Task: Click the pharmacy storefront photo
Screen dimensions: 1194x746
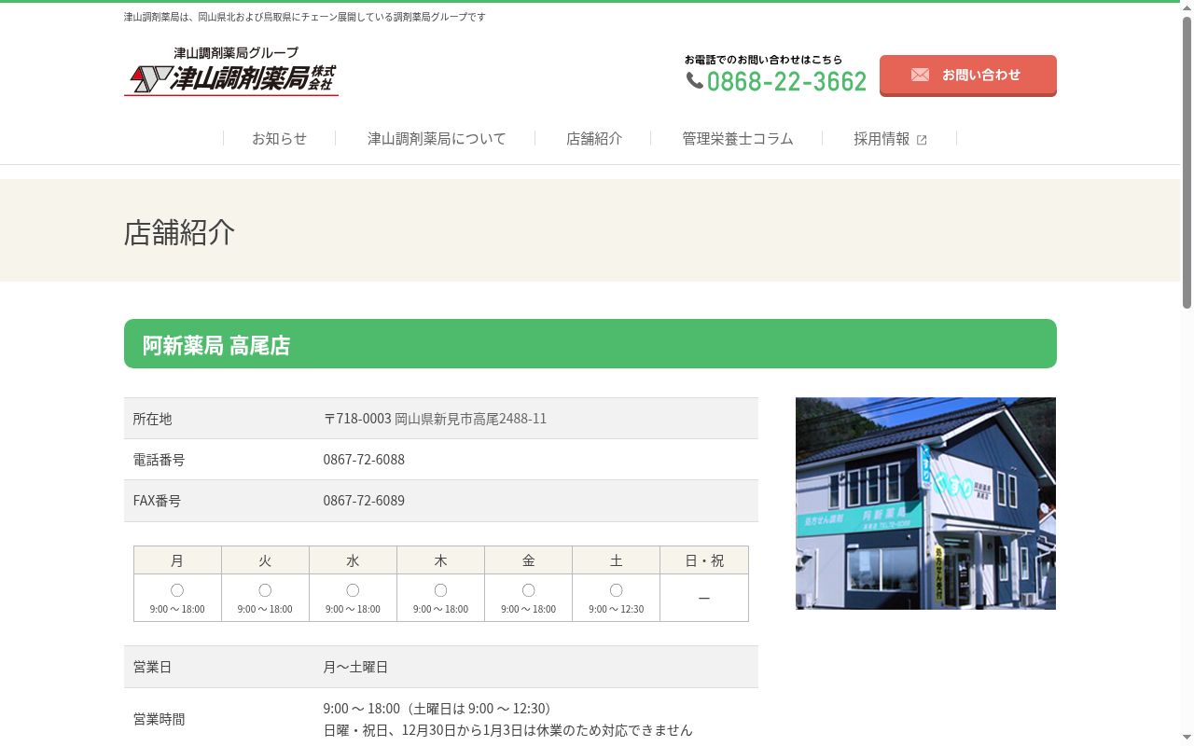Action: (925, 504)
